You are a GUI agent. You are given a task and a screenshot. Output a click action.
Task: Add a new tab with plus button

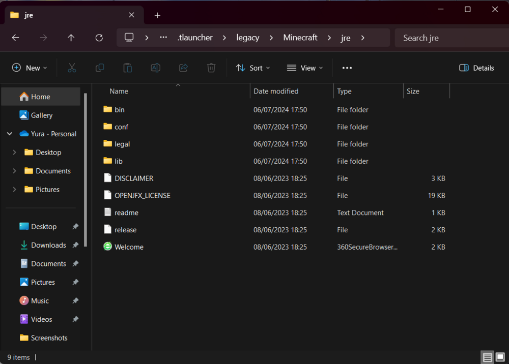[x=157, y=15]
